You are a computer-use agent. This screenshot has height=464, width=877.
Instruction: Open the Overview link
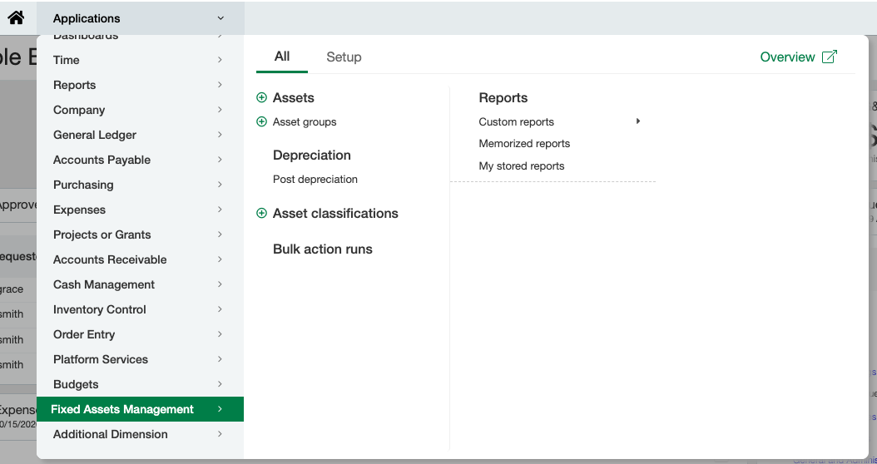[x=787, y=57]
